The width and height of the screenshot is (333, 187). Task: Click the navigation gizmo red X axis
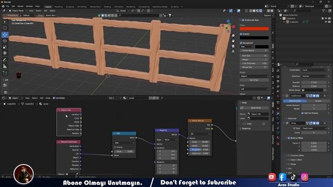pos(234,26)
